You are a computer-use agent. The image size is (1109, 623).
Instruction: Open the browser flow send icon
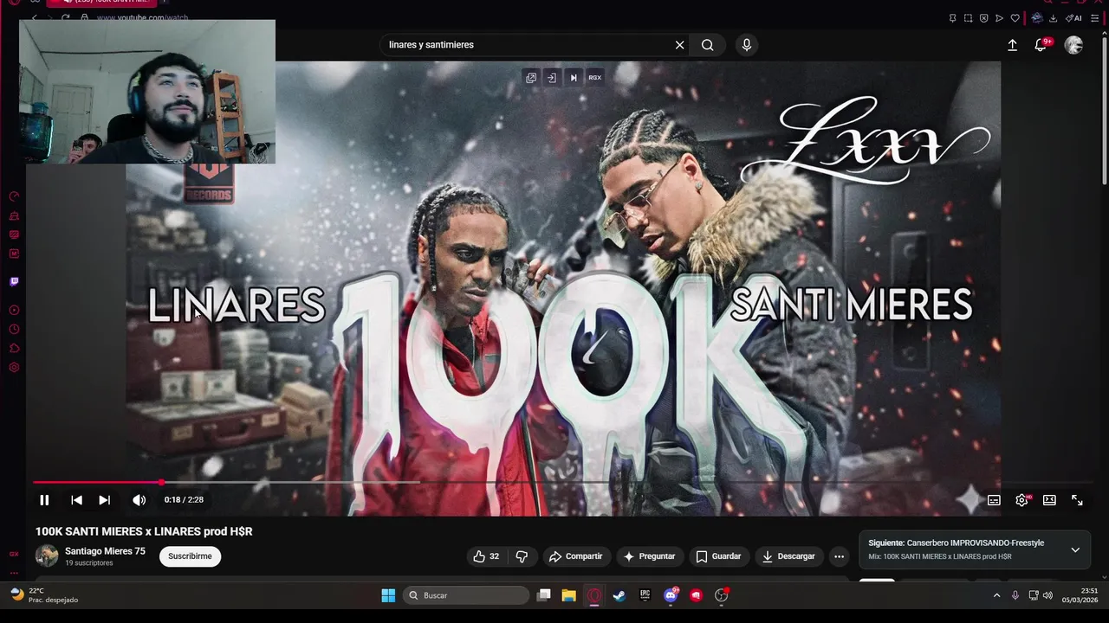coord(999,18)
